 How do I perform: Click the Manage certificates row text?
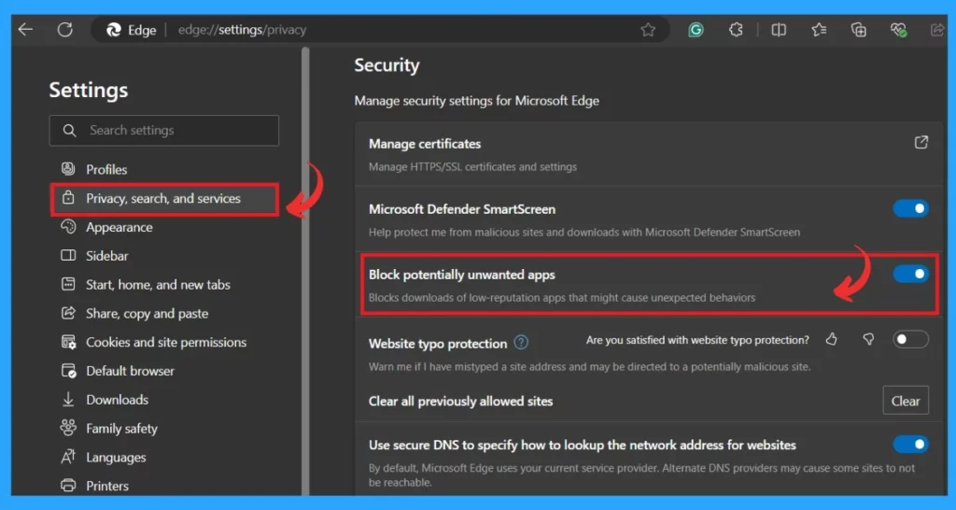click(425, 144)
